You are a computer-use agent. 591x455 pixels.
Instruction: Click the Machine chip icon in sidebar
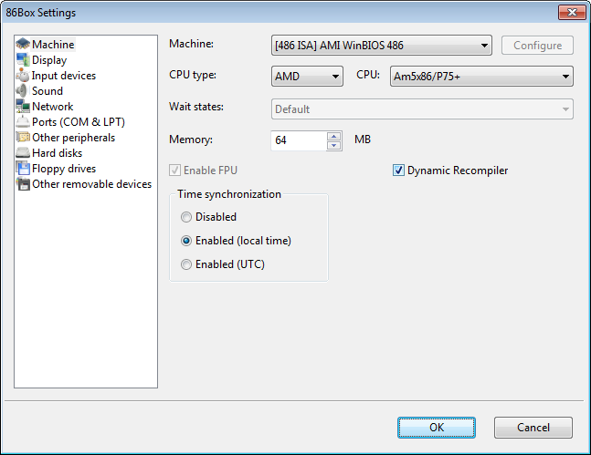(x=23, y=44)
